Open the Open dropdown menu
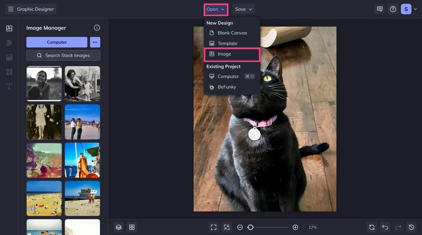This screenshot has width=422, height=235. click(x=215, y=9)
